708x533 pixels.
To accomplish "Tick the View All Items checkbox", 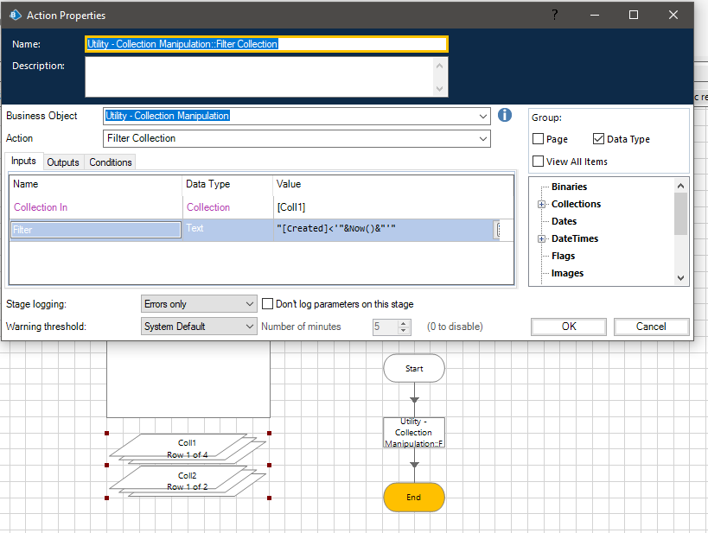I will pos(539,162).
